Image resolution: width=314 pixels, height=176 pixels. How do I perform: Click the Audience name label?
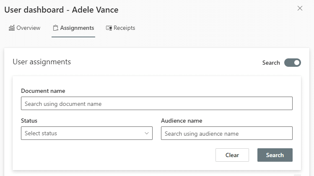(x=182, y=121)
